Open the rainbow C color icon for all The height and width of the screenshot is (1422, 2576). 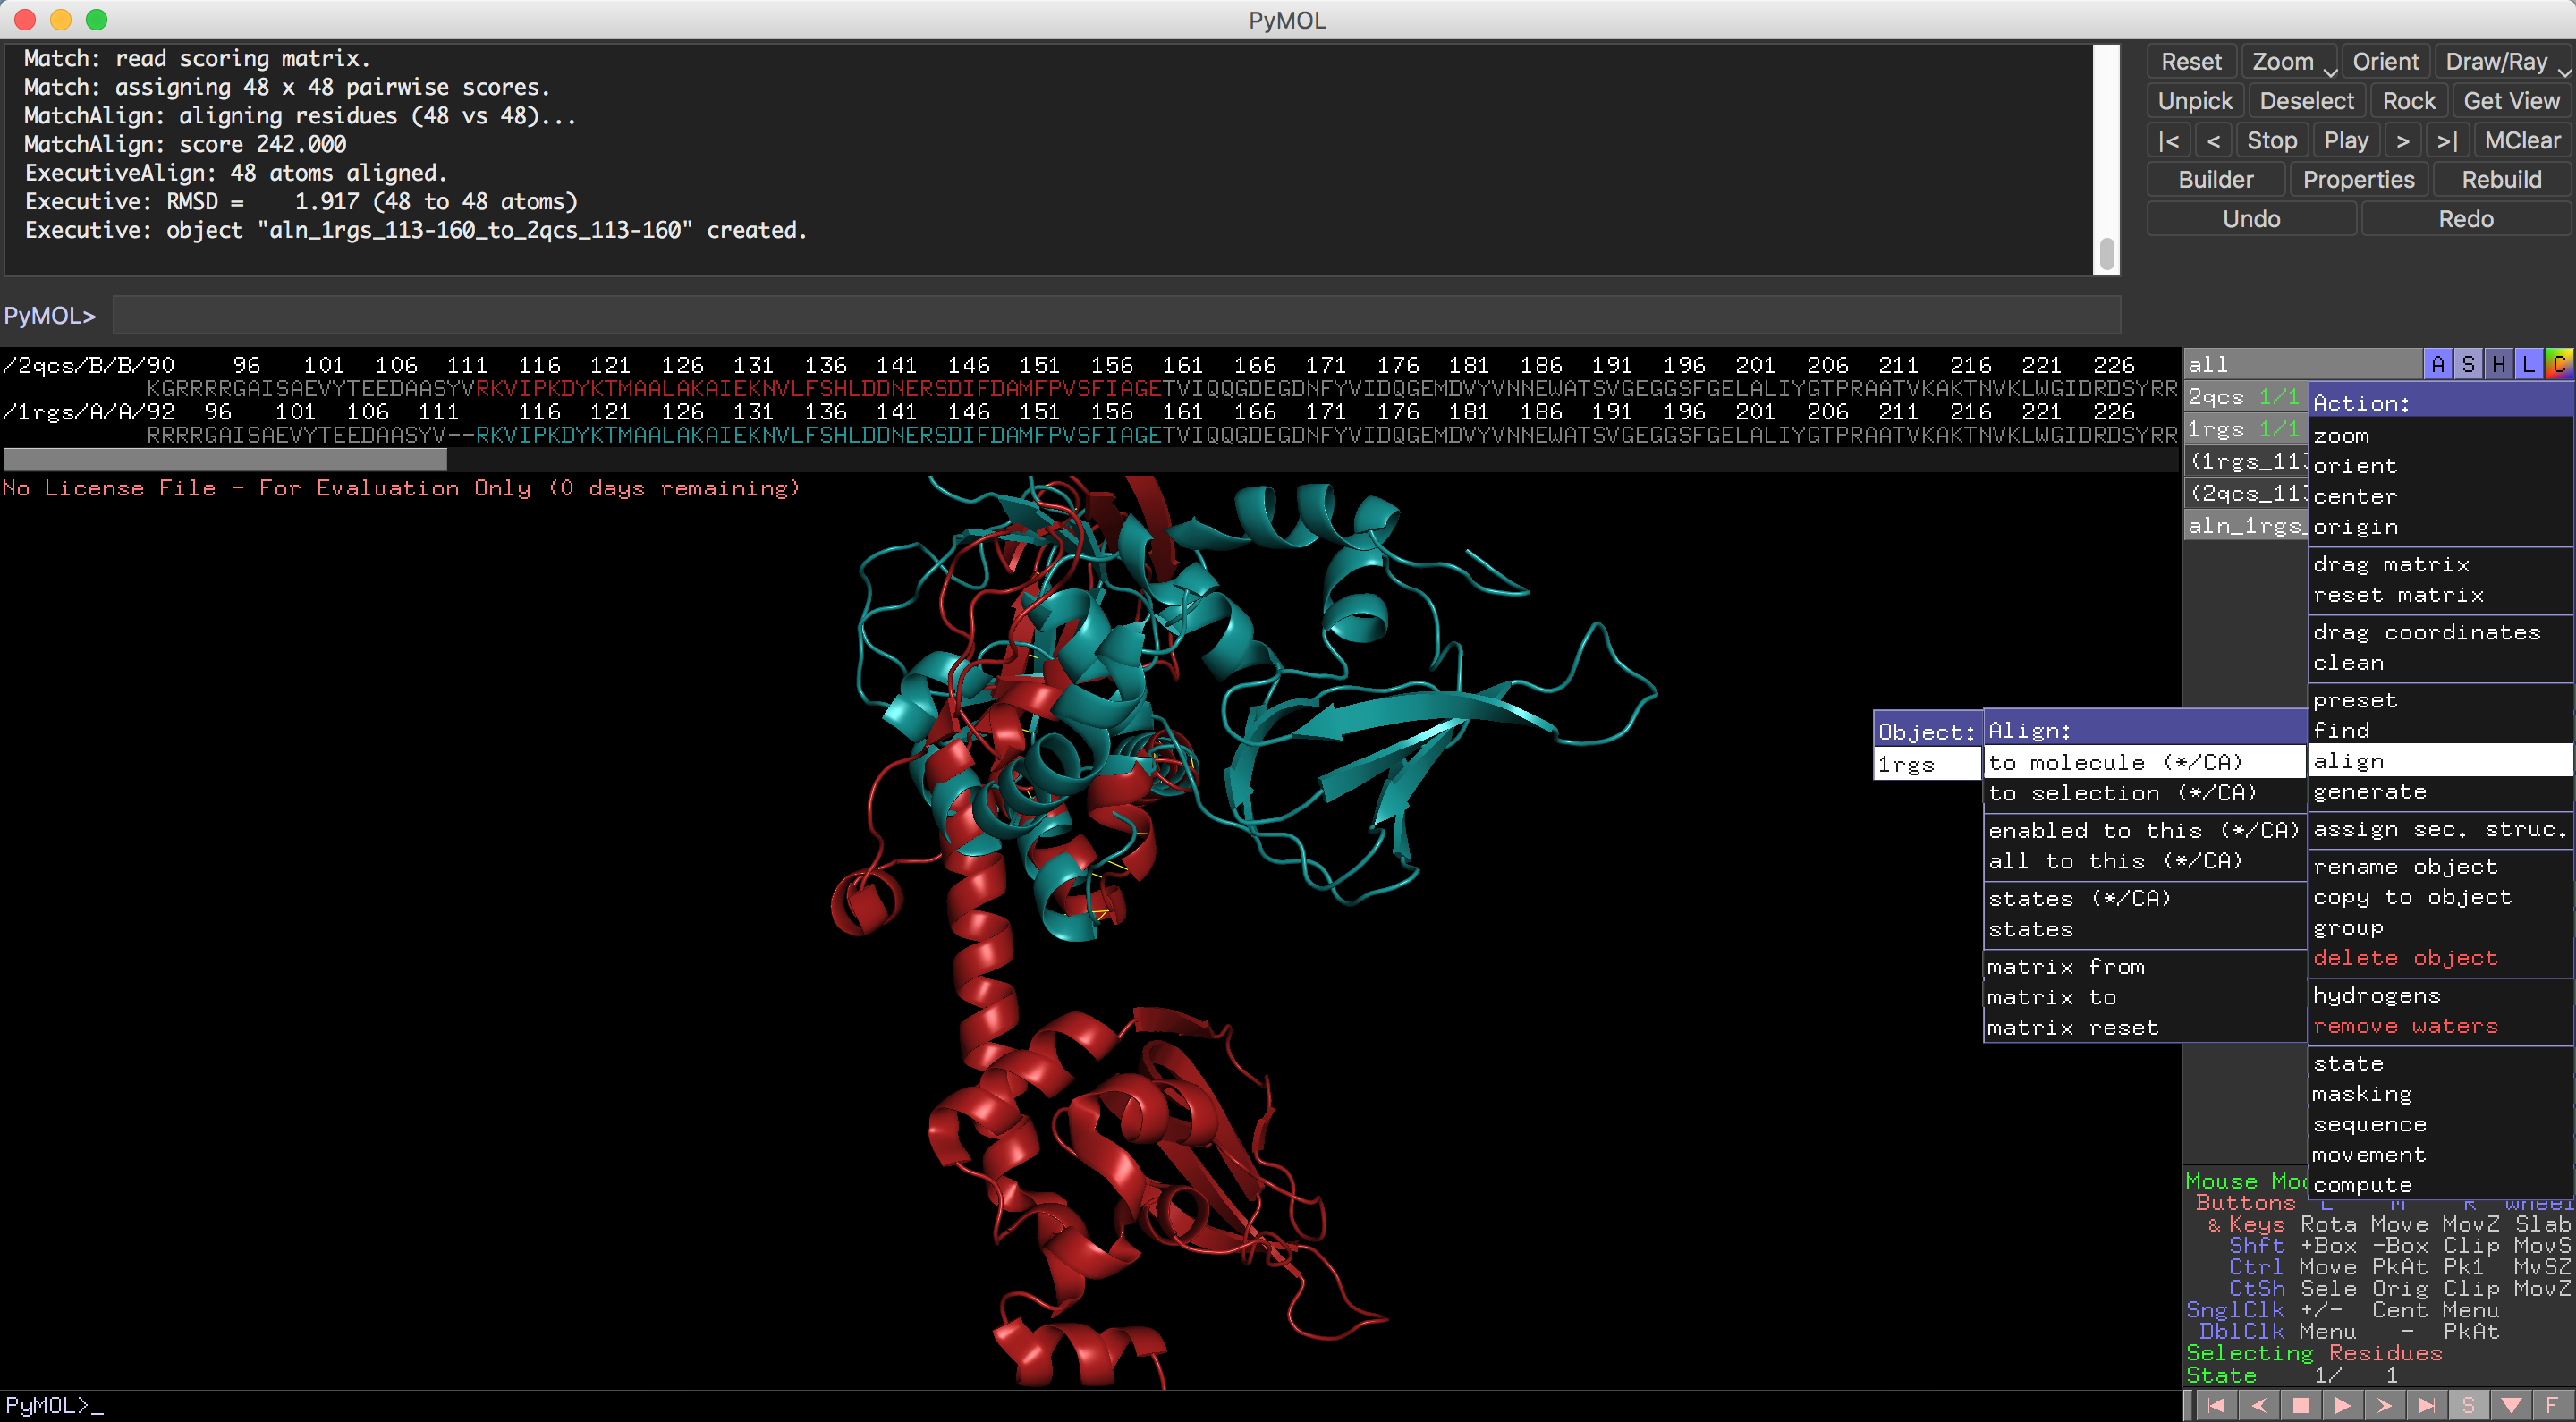[x=2559, y=364]
